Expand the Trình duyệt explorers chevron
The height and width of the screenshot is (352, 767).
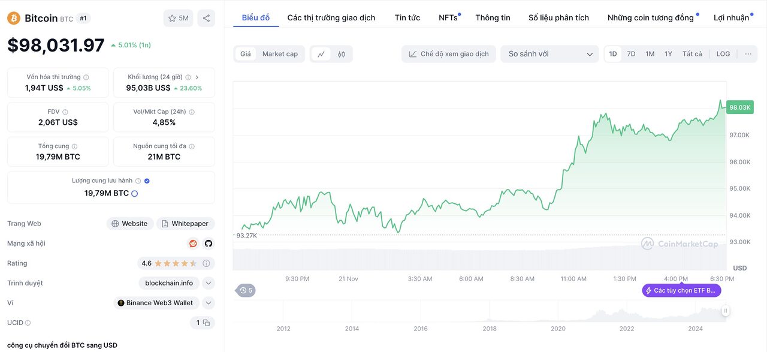coord(209,283)
